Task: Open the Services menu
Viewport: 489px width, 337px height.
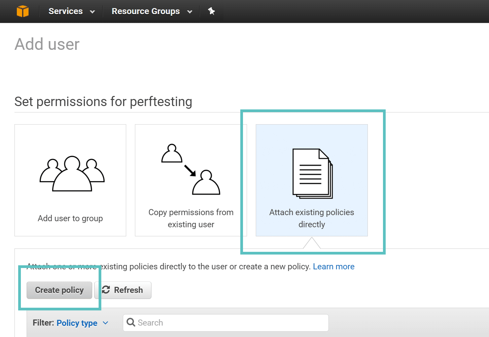Action: (x=66, y=11)
